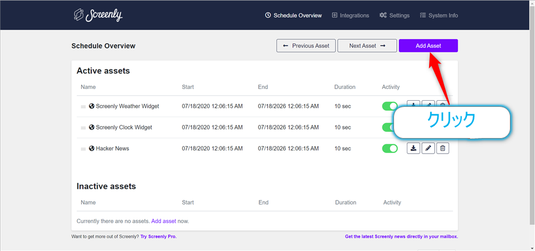Image resolution: width=535 pixels, height=251 pixels.
Task: Click the Screenly logo
Action: click(x=98, y=16)
